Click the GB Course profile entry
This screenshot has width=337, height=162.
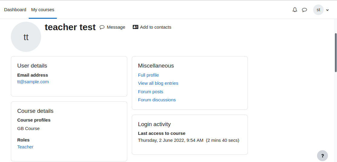(28, 129)
